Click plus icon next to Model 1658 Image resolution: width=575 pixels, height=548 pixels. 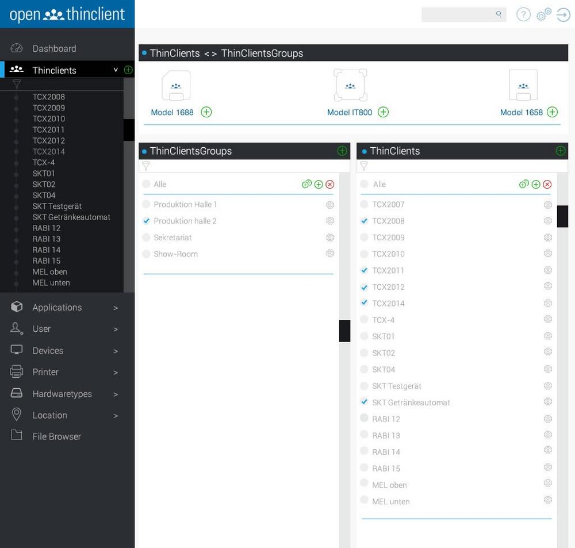coord(552,112)
